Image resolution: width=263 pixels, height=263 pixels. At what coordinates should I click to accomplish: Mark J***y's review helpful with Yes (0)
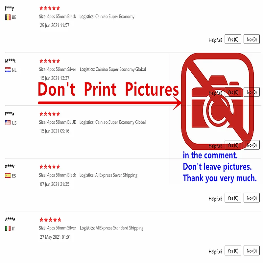click(x=233, y=39)
